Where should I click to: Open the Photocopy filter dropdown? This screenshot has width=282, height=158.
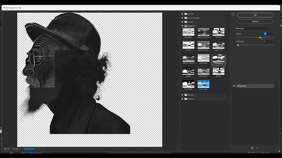(x=252, y=29)
